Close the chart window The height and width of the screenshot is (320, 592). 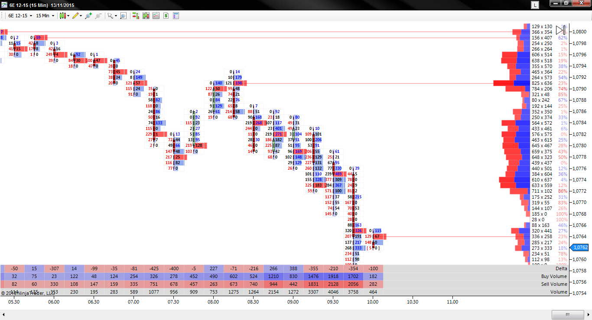coord(581,3)
